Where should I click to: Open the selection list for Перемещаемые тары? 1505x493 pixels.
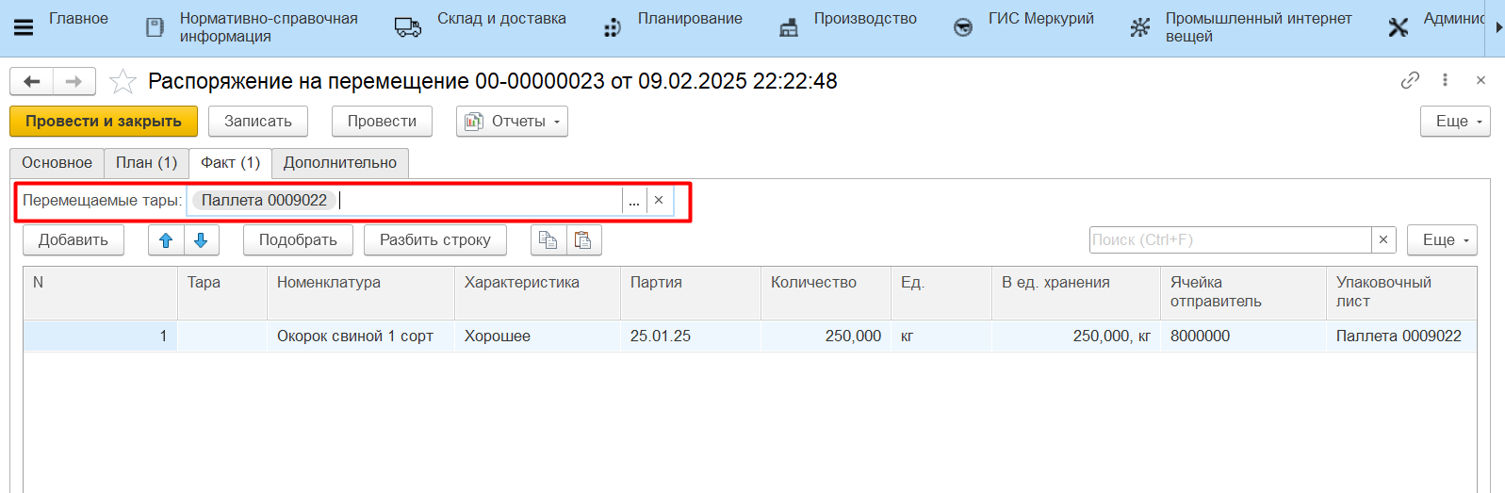(x=634, y=201)
